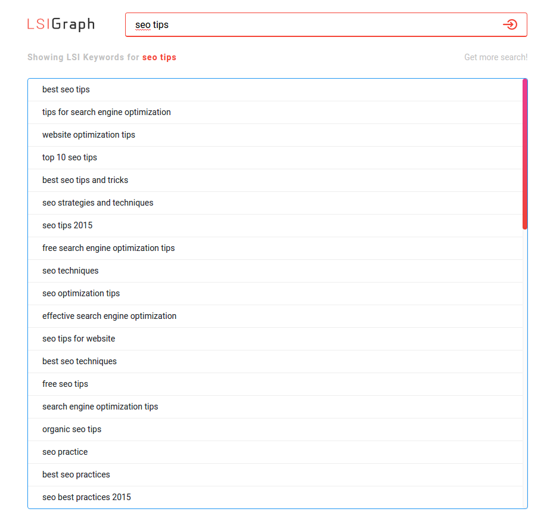547x518 pixels.
Task: Pick 'seo tips for website' from results
Action: (79, 339)
